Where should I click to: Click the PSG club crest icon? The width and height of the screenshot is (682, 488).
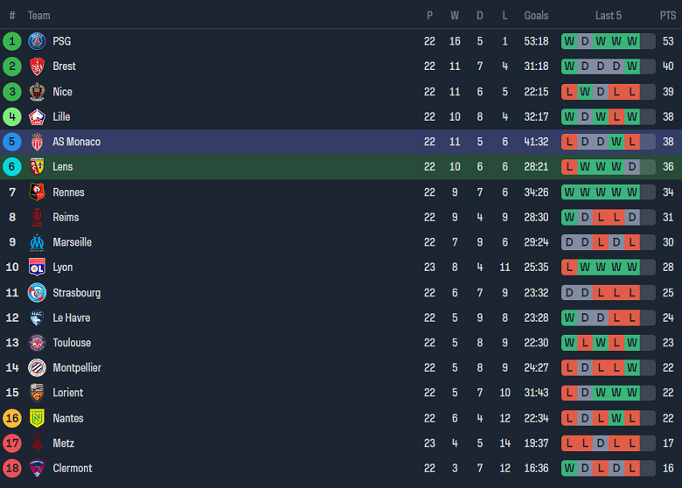pos(37,41)
